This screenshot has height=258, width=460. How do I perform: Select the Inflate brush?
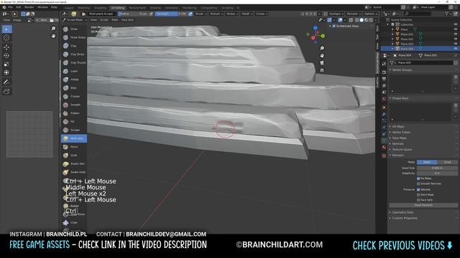point(73,80)
